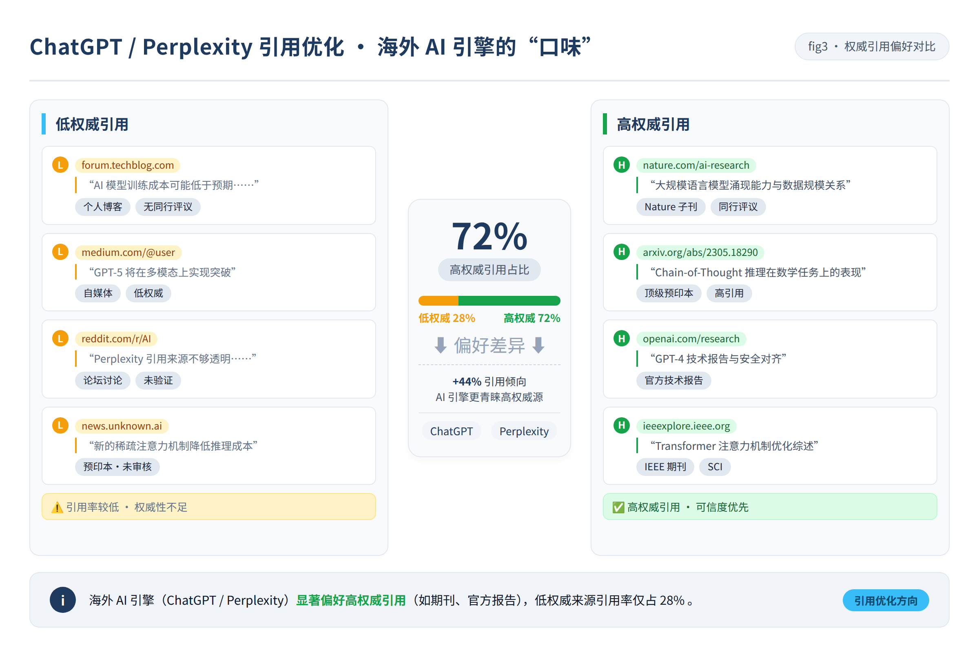Screen dimensions: 979x652
Task: Open the reddit.com/r/AI source link
Action: (116, 339)
